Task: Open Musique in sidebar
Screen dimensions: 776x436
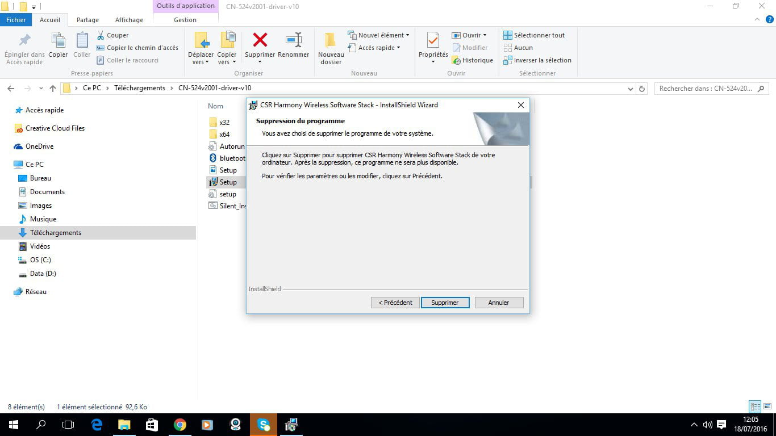Action: (43, 219)
